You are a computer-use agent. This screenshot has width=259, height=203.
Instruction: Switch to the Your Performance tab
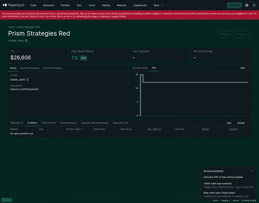point(53,68)
